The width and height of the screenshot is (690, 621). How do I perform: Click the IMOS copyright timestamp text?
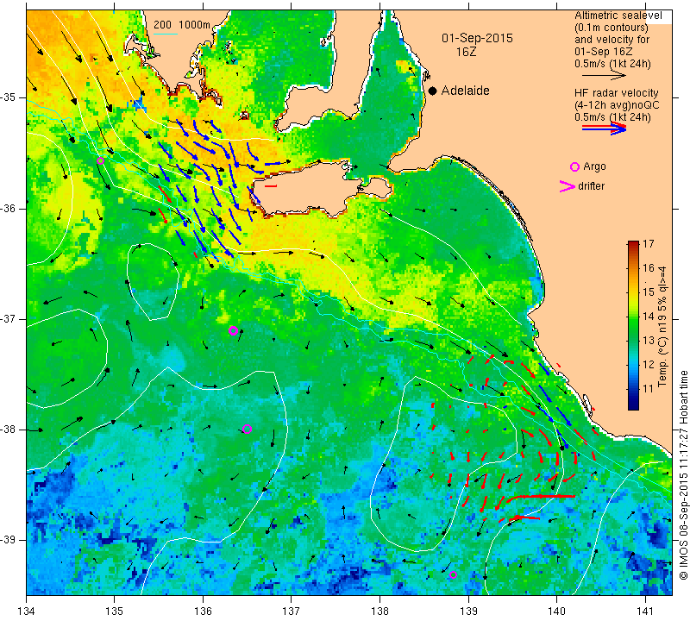click(683, 474)
